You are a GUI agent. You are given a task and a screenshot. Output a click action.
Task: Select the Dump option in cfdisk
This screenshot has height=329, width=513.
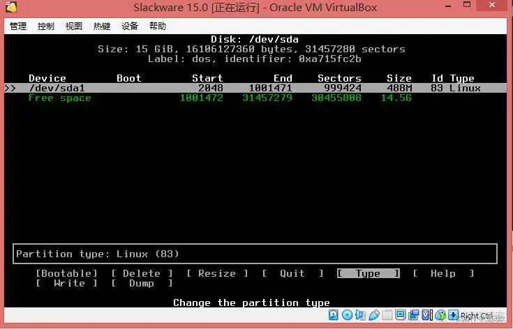pyautogui.click(x=142, y=283)
